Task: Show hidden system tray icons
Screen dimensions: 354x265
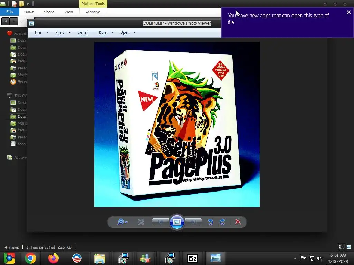Action: [295, 258]
